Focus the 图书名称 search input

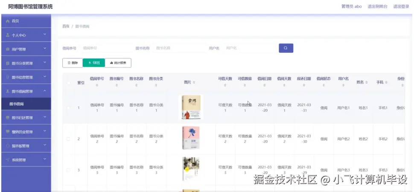(179, 48)
